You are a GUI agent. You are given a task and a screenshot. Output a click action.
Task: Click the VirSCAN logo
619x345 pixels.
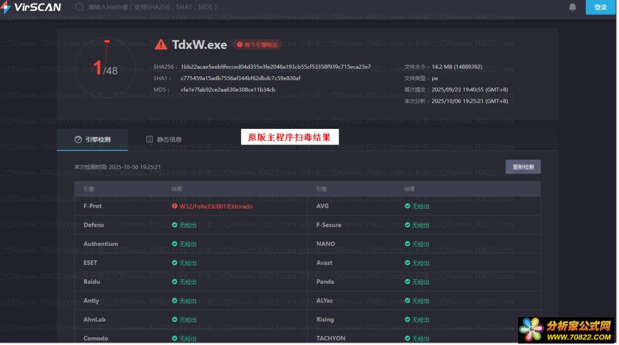coord(31,7)
